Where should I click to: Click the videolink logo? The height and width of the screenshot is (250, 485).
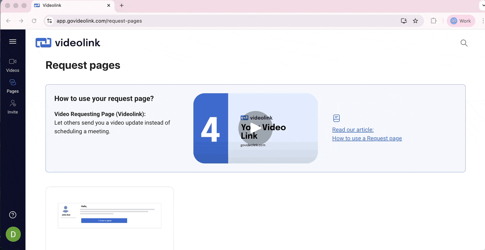68,43
